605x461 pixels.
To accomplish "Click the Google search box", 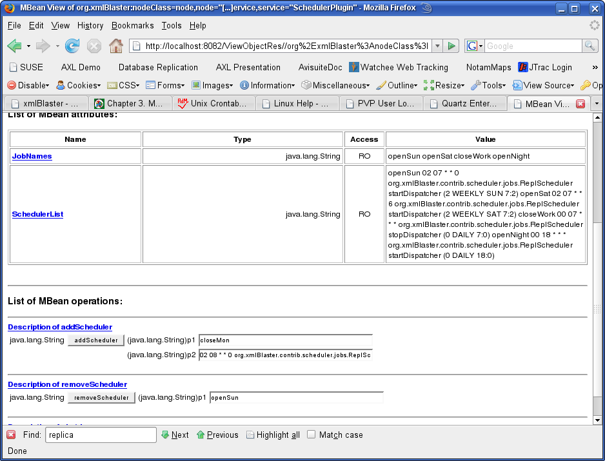I will 533,46.
